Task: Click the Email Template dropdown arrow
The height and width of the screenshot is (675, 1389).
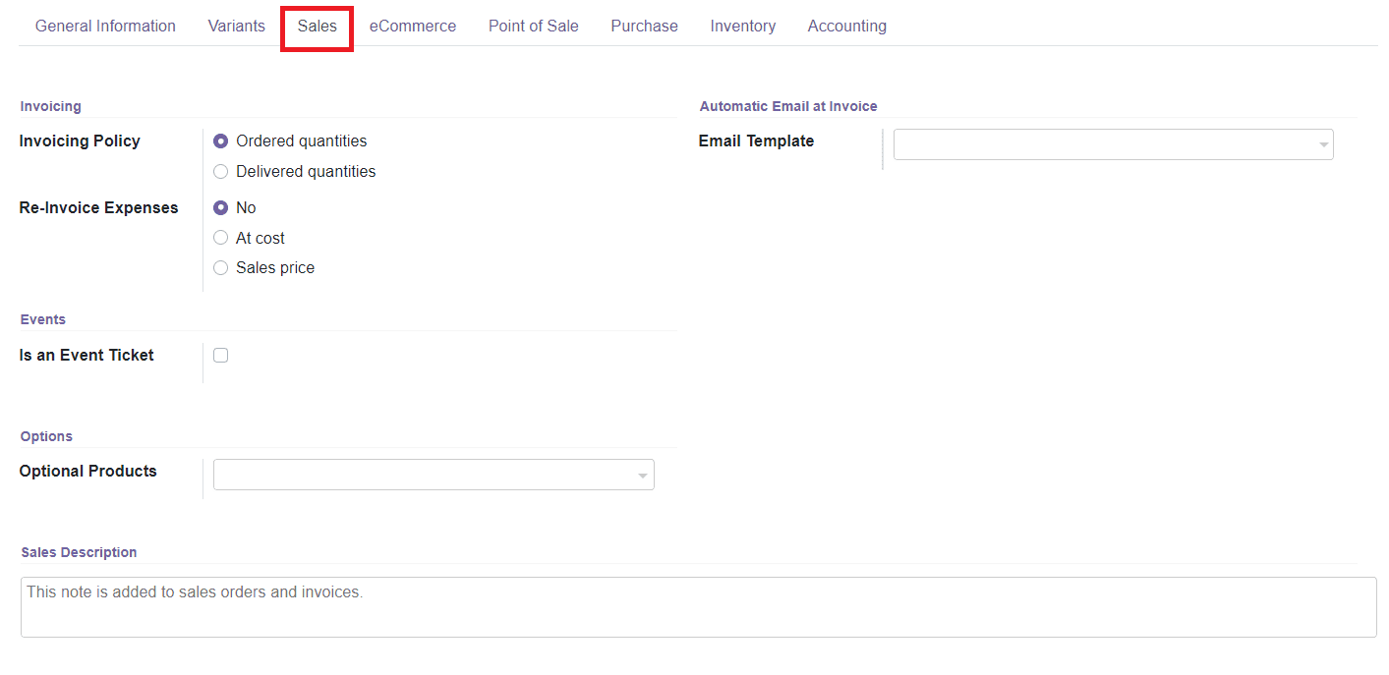Action: (1321, 144)
